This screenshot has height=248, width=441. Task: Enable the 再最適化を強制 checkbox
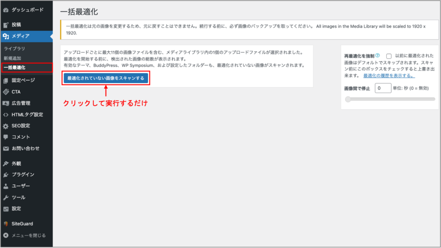[389, 56]
